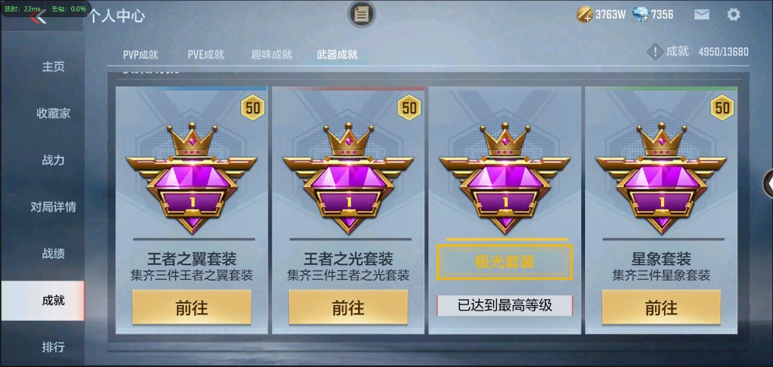Click 前往 under 王者之翼套装
Screen dimensions: 773x367
192,308
